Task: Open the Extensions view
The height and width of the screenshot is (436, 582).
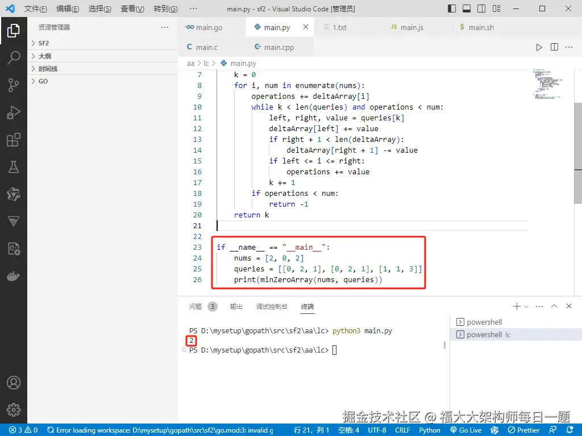Action: (x=14, y=140)
